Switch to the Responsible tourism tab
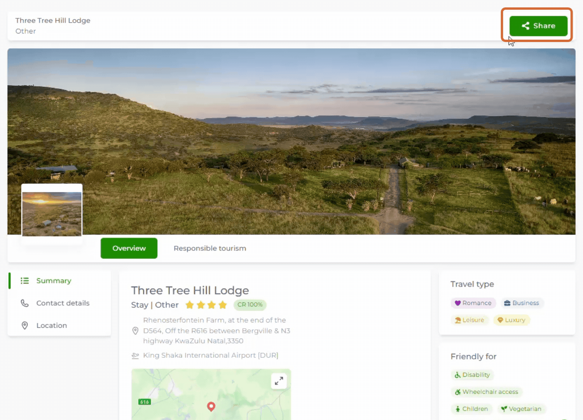Screen dimensions: 583x420 click(210, 248)
